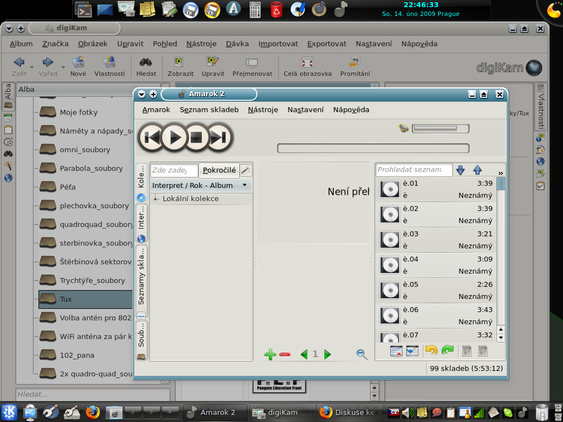This screenshot has height=422, width=563.
Task: Open the Amarok menu
Action: [x=156, y=110]
